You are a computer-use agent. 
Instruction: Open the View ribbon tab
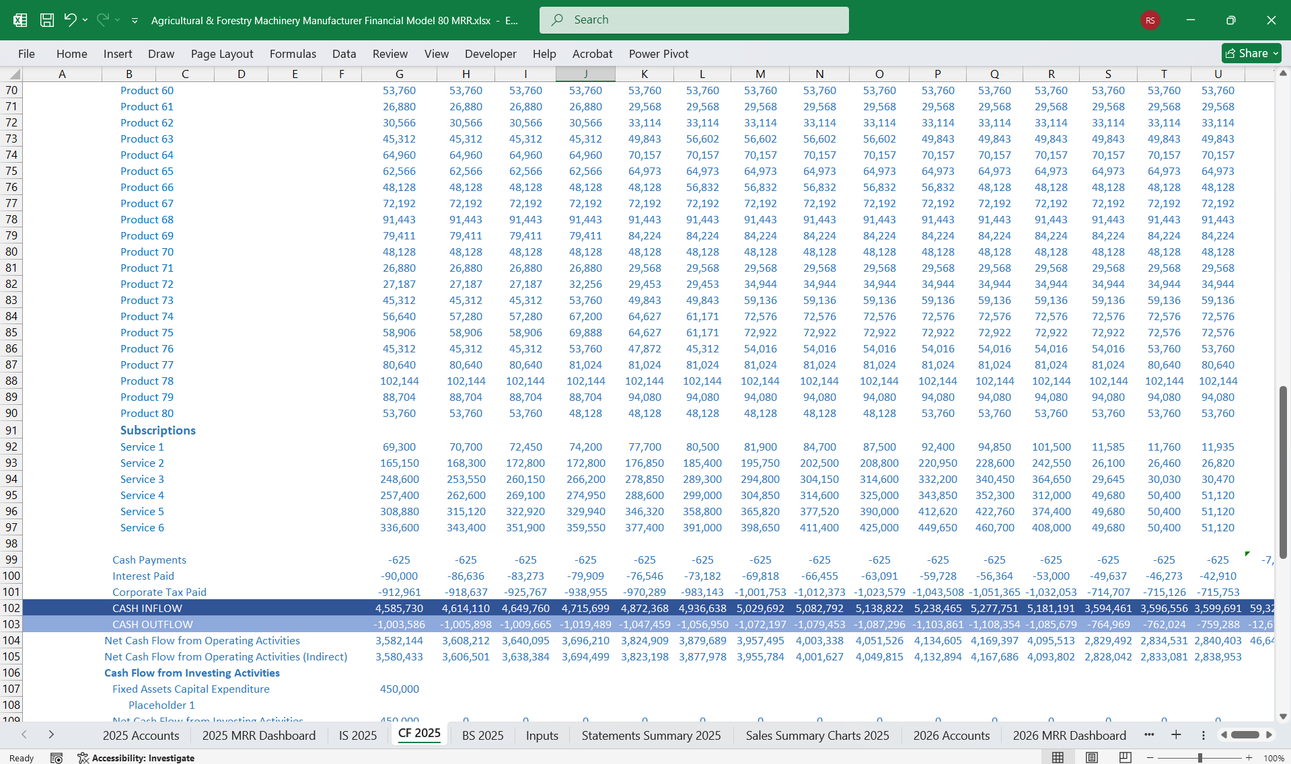tap(436, 54)
